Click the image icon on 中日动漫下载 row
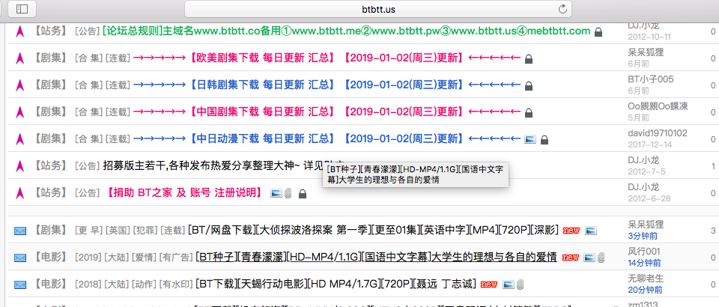 click(530, 139)
